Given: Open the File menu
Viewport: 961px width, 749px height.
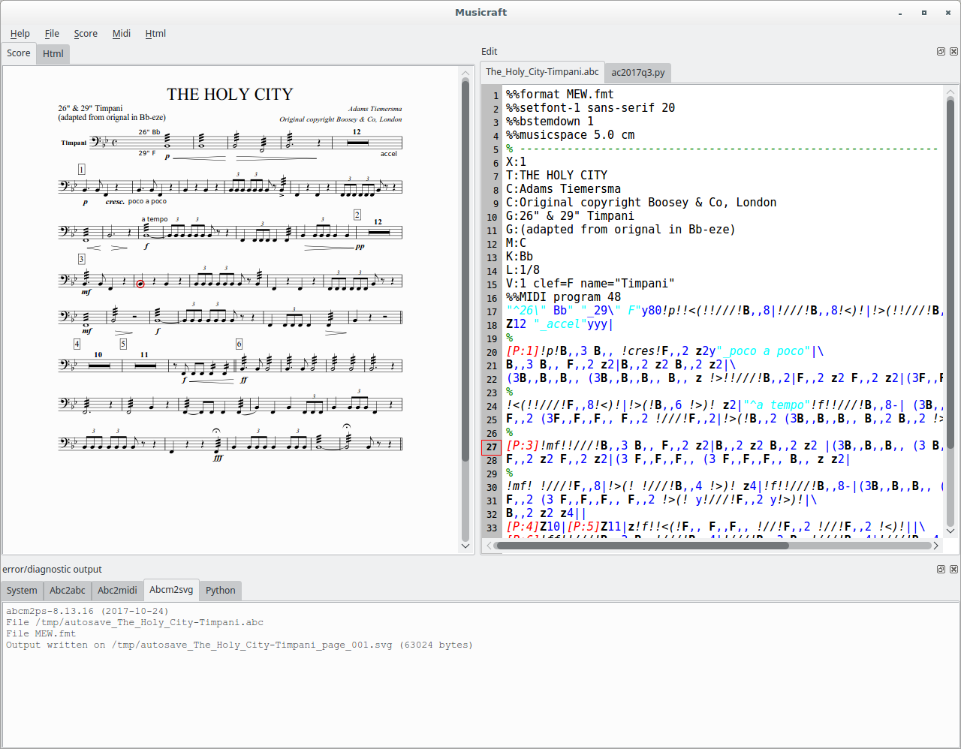Looking at the screenshot, I should (x=52, y=34).
